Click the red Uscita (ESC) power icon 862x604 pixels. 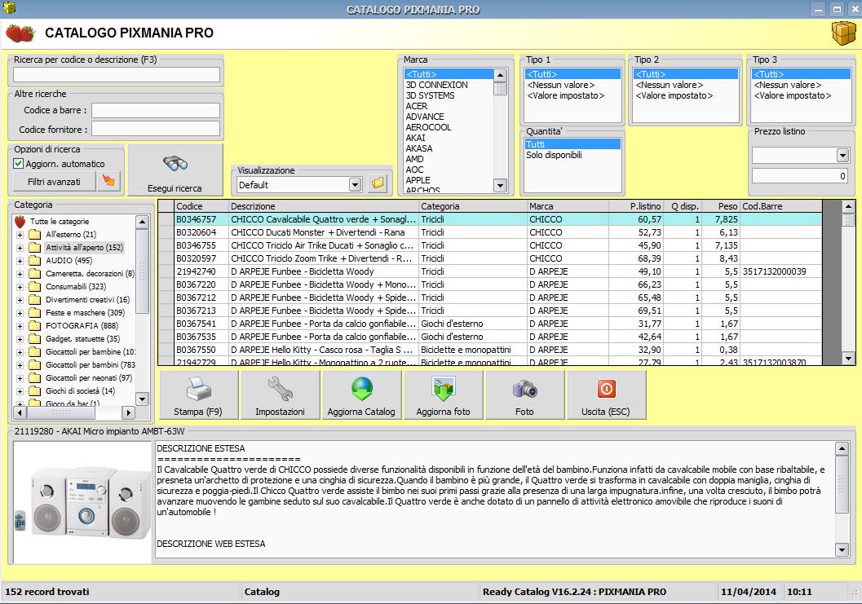coord(606,389)
